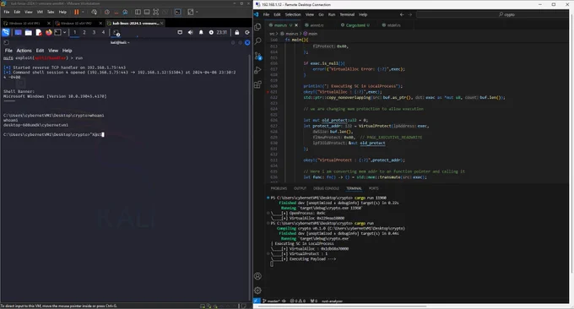Image resolution: width=574 pixels, height=309 pixels.
Task: Launch terminal emulator from Kali panel
Action: tap(58, 33)
